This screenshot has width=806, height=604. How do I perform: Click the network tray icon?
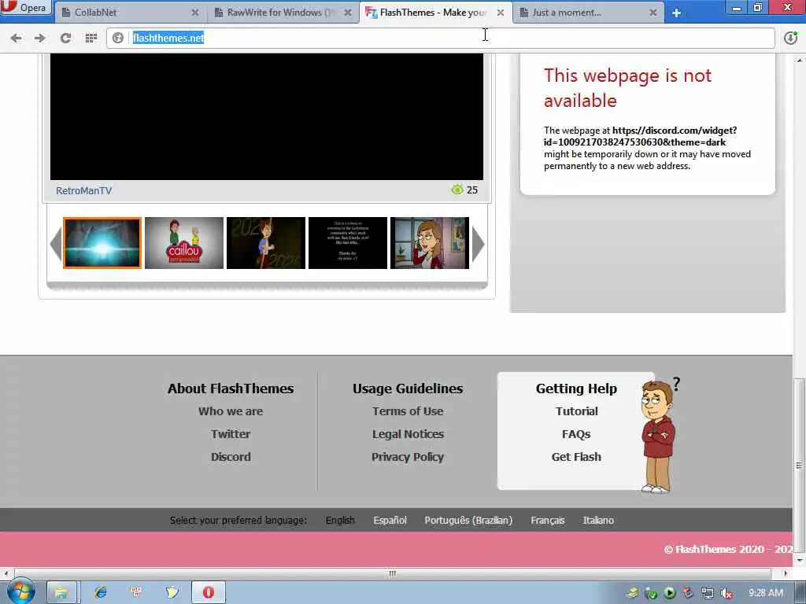708,593
